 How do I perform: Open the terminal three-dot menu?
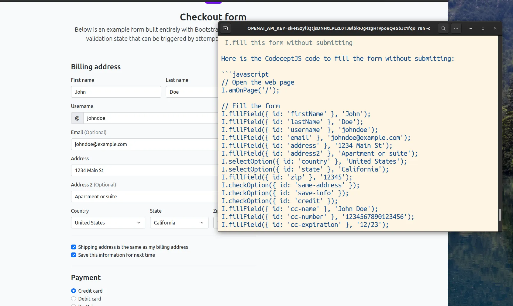(456, 28)
